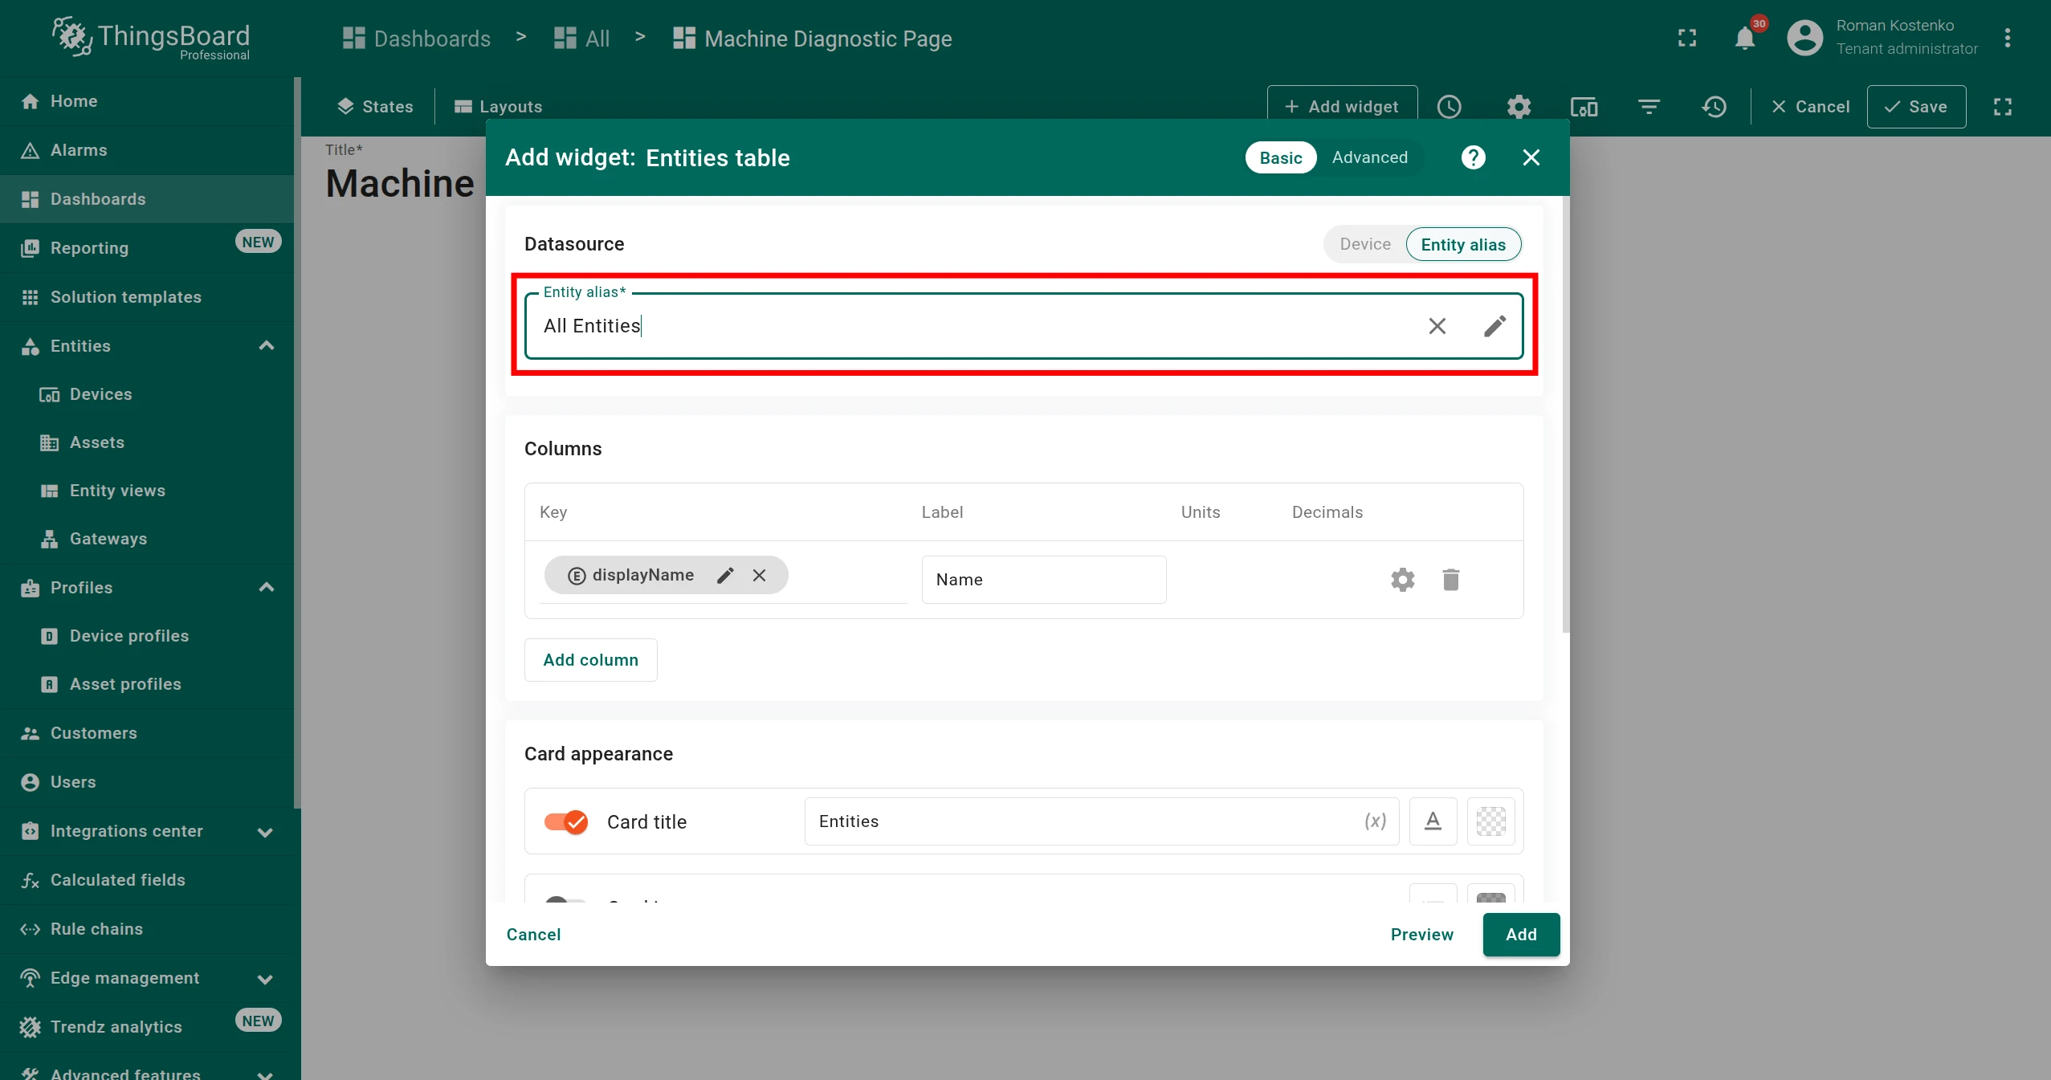Open card title font settings icon
The width and height of the screenshot is (2051, 1080).
[x=1433, y=821]
